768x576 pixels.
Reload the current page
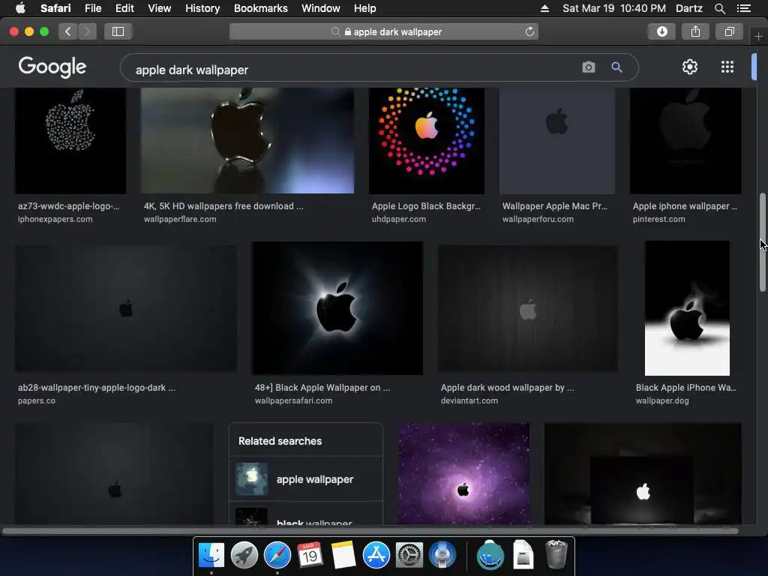point(529,31)
